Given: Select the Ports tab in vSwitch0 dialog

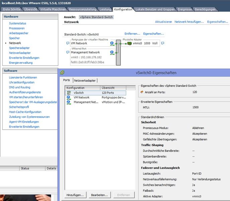Looking at the screenshot, I should point(66,80).
